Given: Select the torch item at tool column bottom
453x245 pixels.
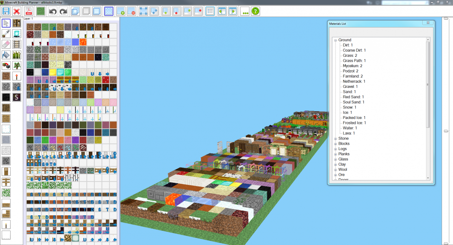Looking at the screenshot, I should coord(6,224).
